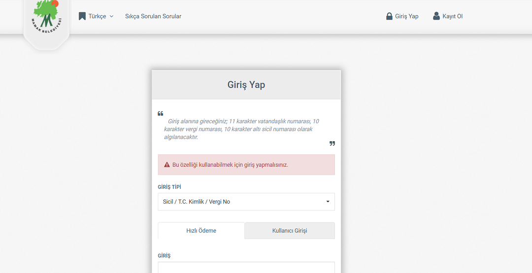Click the Giriş Yap link in the header
This screenshot has height=273, width=532.
(x=406, y=16)
